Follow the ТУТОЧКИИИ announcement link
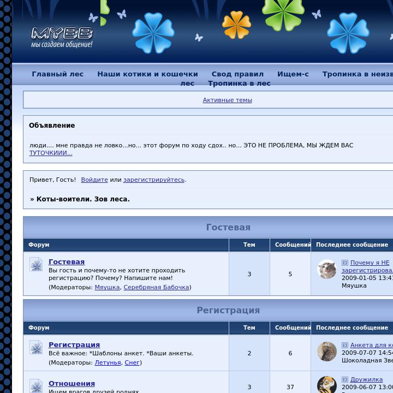Image resolution: width=393 pixels, height=393 pixels. point(51,153)
